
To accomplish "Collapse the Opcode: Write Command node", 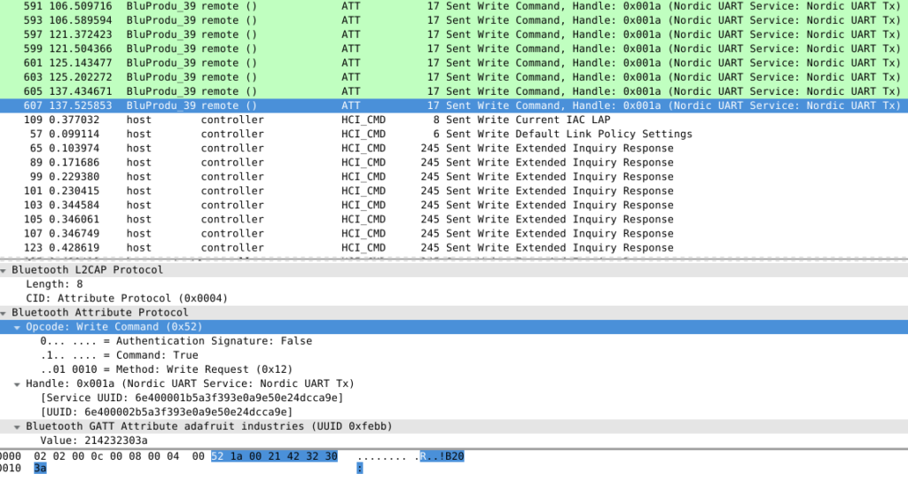I will coord(17,327).
